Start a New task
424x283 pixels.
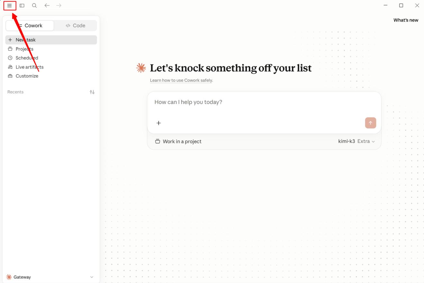tap(51, 40)
